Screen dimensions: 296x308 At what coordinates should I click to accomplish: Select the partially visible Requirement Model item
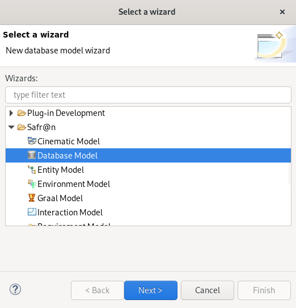[74, 224]
